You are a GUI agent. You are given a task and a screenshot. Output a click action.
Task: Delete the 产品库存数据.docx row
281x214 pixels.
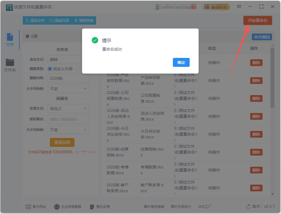pyautogui.click(x=256, y=81)
